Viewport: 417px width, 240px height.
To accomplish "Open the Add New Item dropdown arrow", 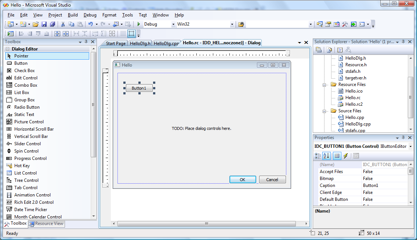I will click(x=29, y=25).
